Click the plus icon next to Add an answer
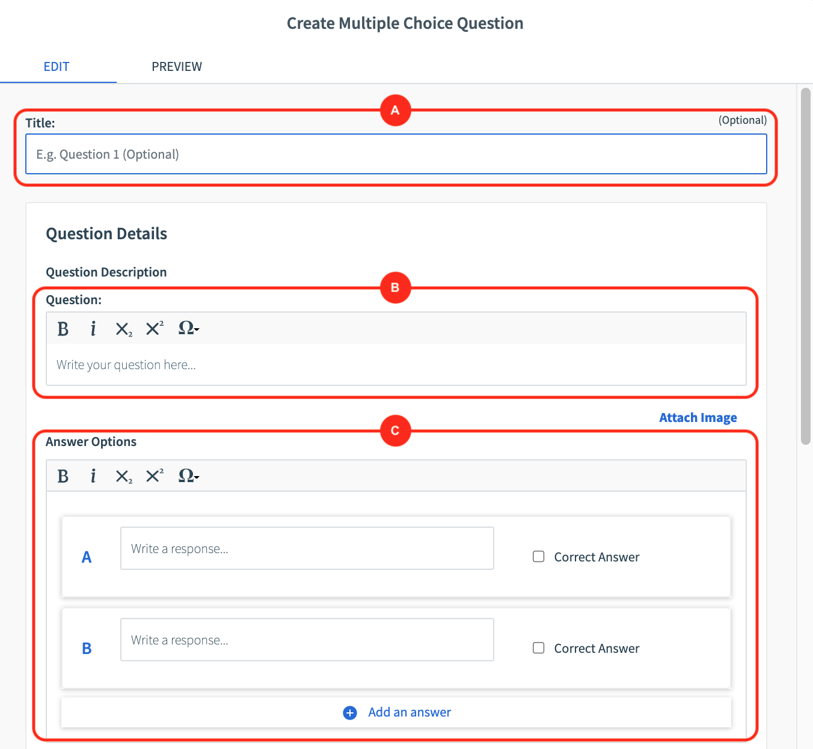The height and width of the screenshot is (749, 813). (x=349, y=712)
